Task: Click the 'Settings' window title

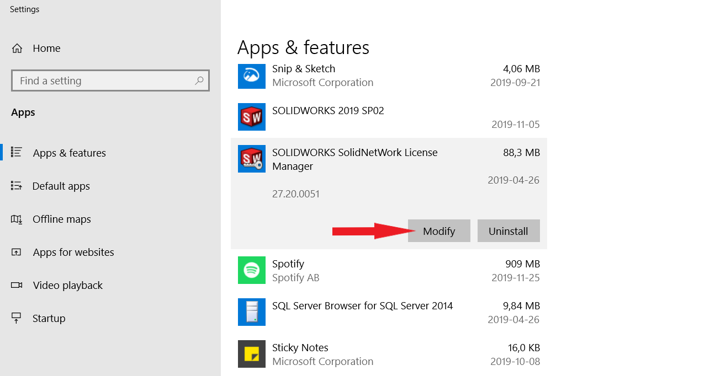Action: click(25, 9)
